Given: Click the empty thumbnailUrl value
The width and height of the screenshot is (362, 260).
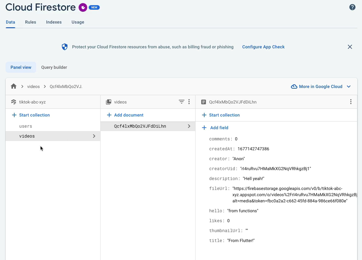Looking at the screenshot, I should pos(247,230).
